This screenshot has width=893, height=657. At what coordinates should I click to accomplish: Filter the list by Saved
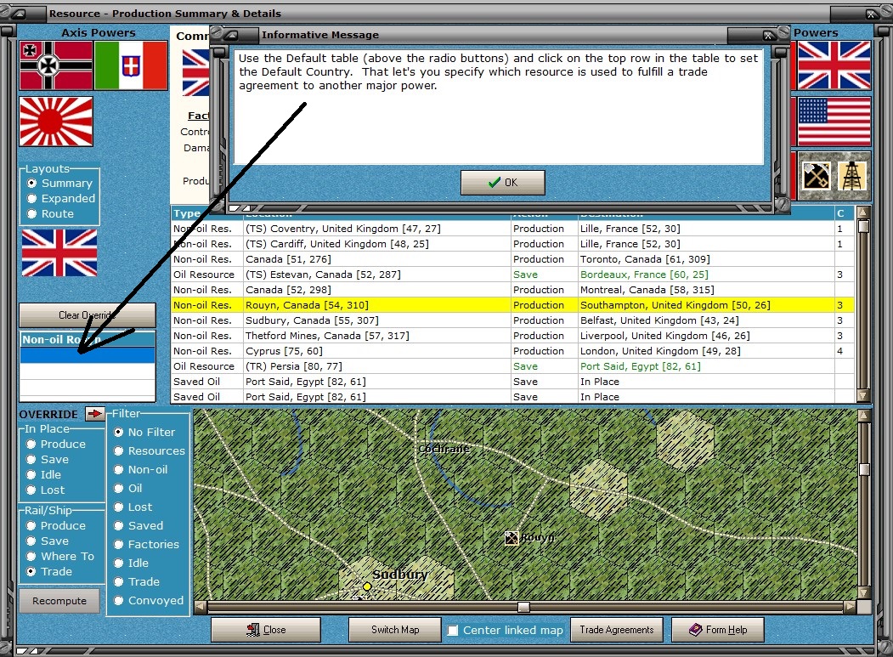coord(118,525)
